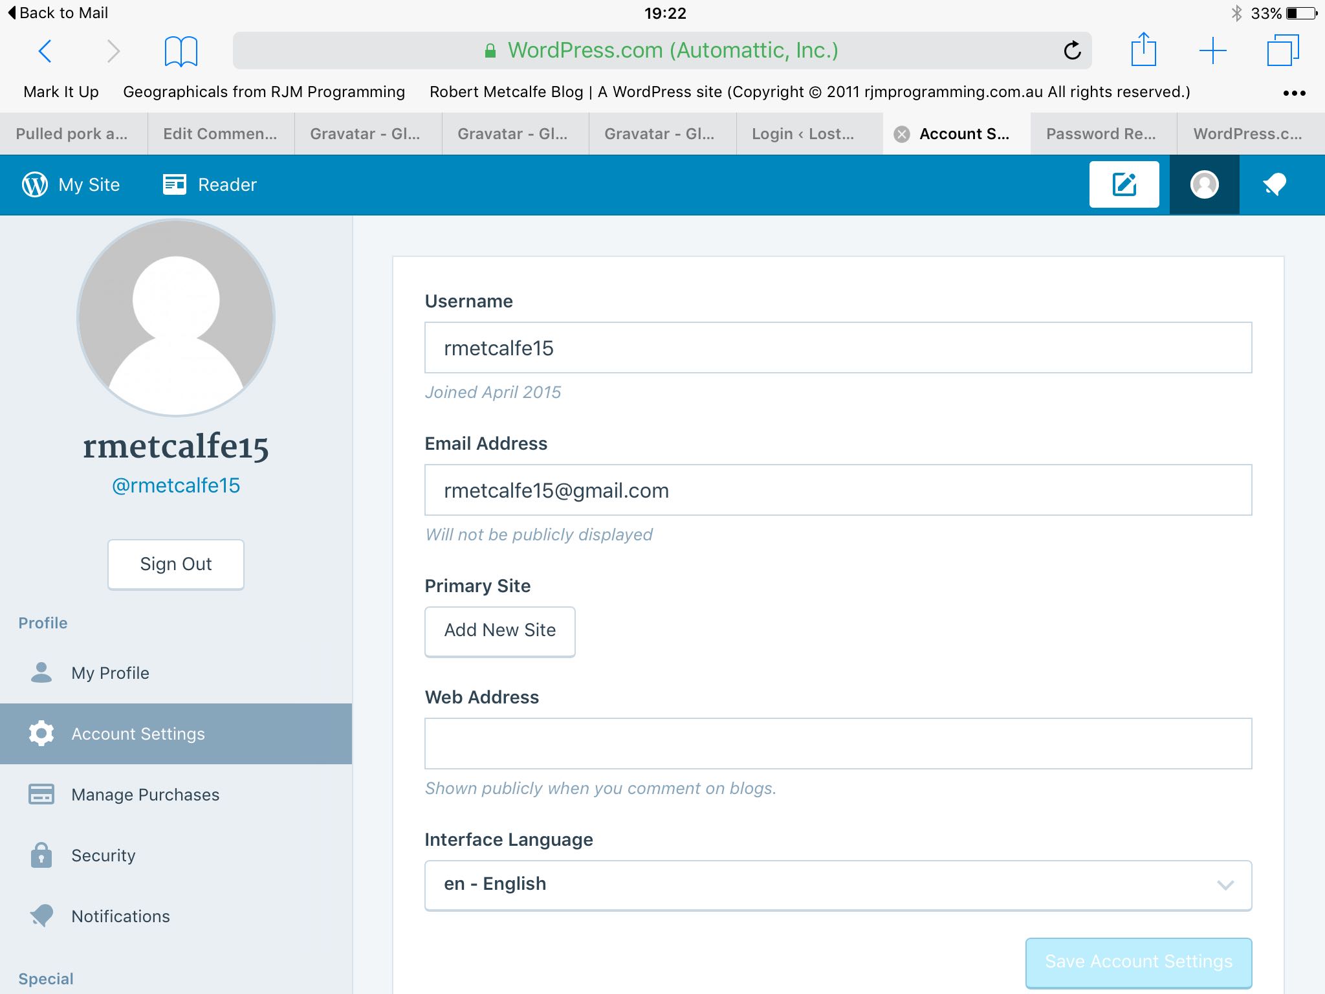The height and width of the screenshot is (994, 1325).
Task: Click 'Shown publicly when you comment' note
Action: (x=600, y=788)
